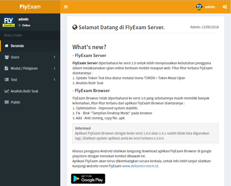Click the 'Informasi' box title
This screenshot has height=186, width=231.
[83, 128]
